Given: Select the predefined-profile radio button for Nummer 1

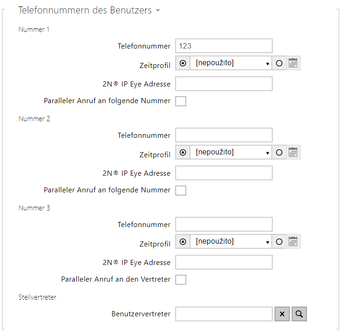Looking at the screenshot, I should [x=183, y=63].
